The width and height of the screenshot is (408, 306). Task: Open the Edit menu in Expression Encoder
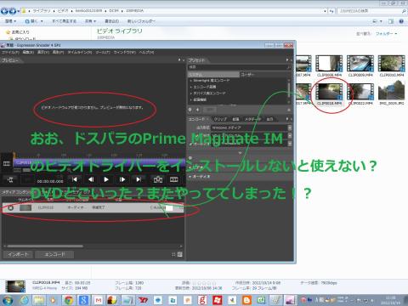pyautogui.click(x=28, y=53)
